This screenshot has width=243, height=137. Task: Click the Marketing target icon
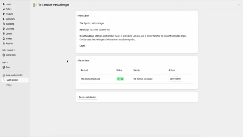pos(4,24)
